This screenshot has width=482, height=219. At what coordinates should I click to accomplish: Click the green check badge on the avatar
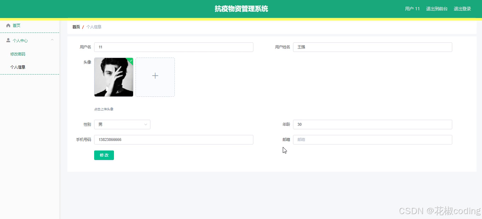tap(130, 60)
